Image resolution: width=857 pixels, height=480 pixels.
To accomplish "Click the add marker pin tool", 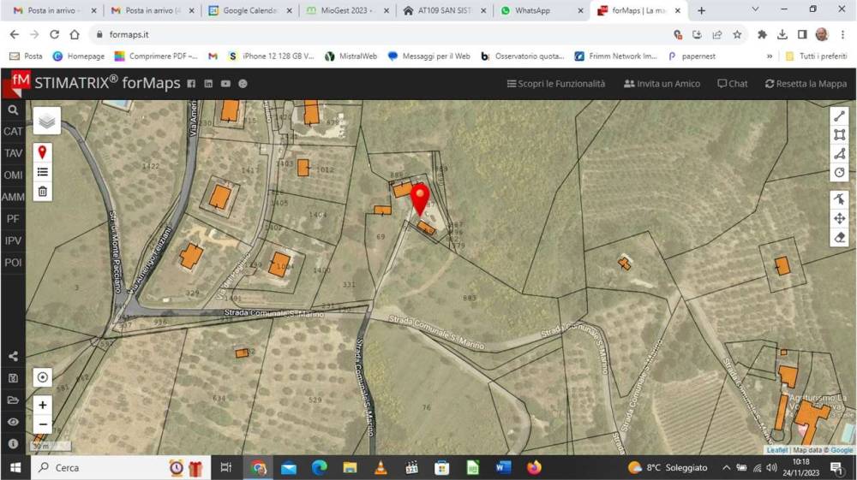I will [42, 152].
